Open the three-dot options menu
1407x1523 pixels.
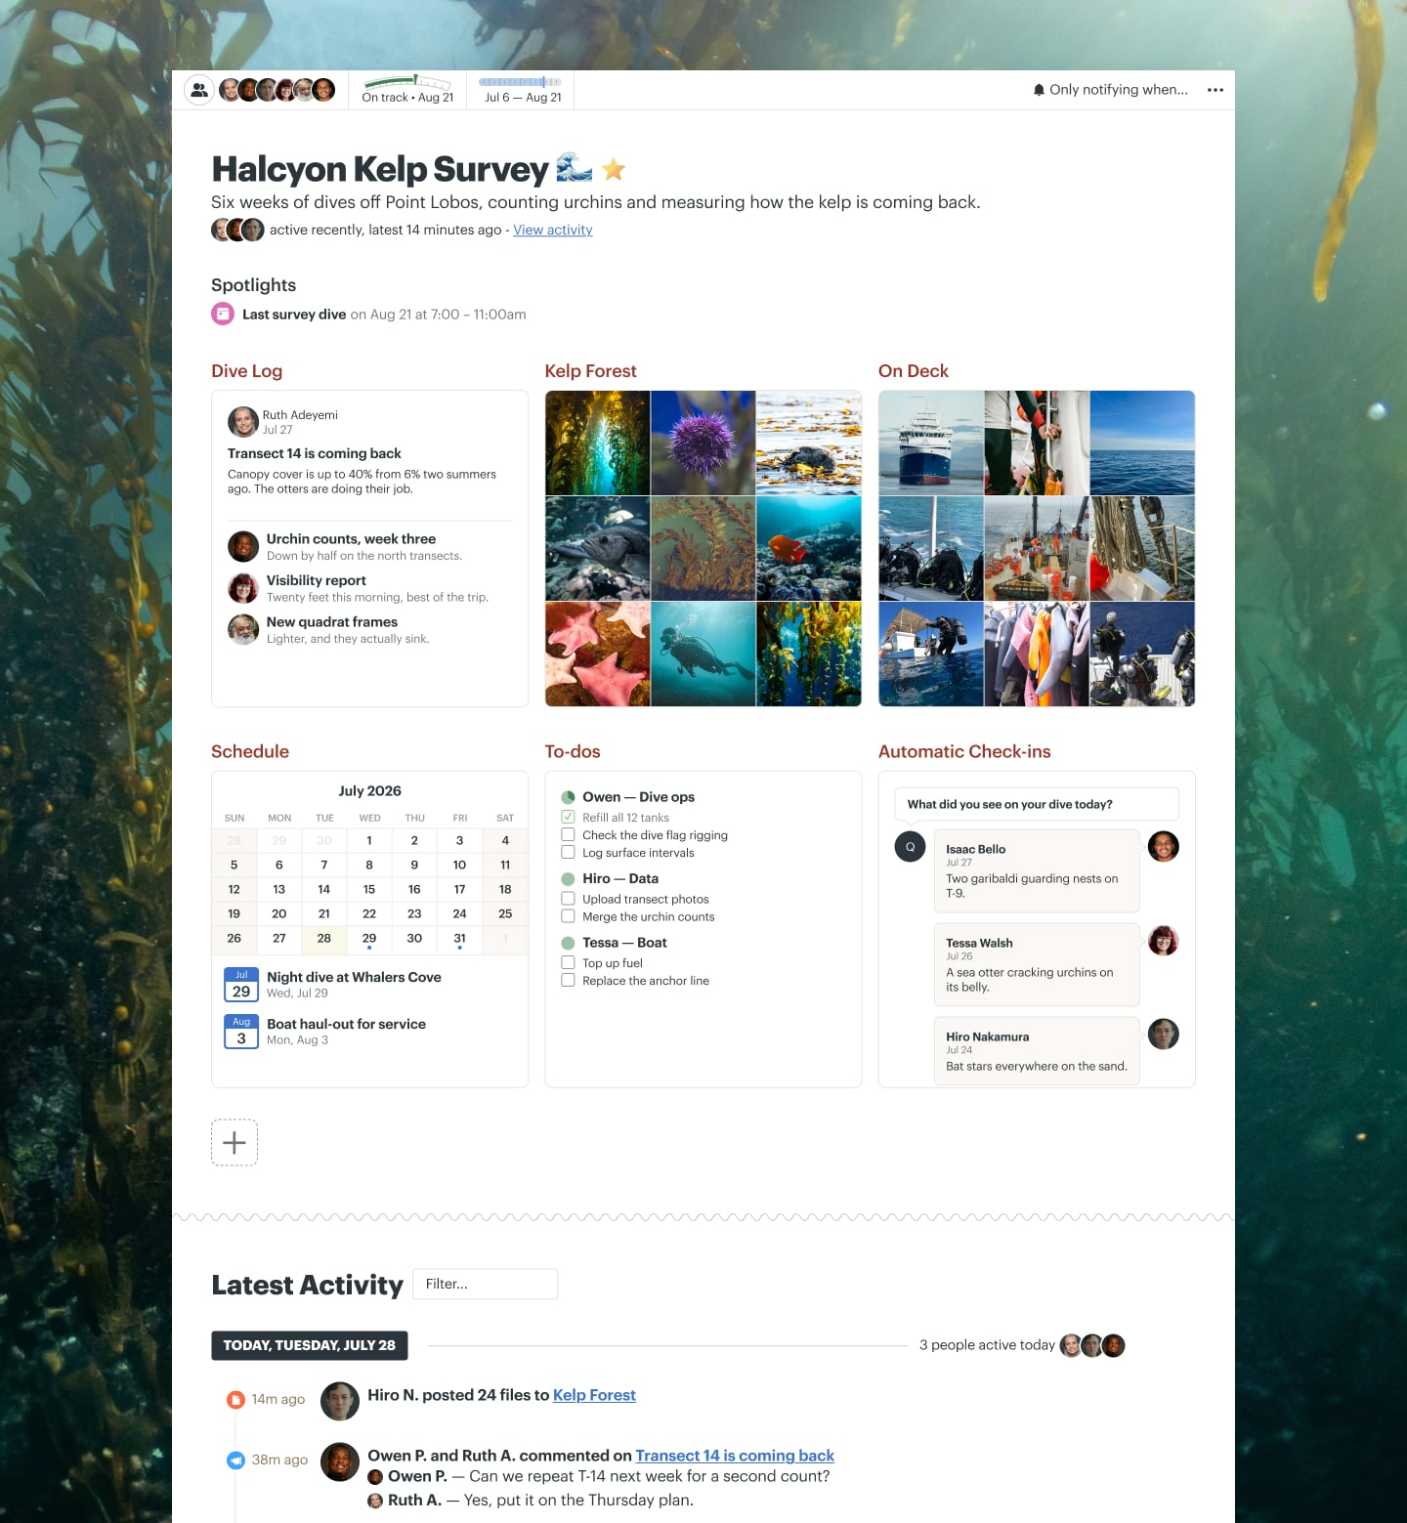pyautogui.click(x=1215, y=90)
